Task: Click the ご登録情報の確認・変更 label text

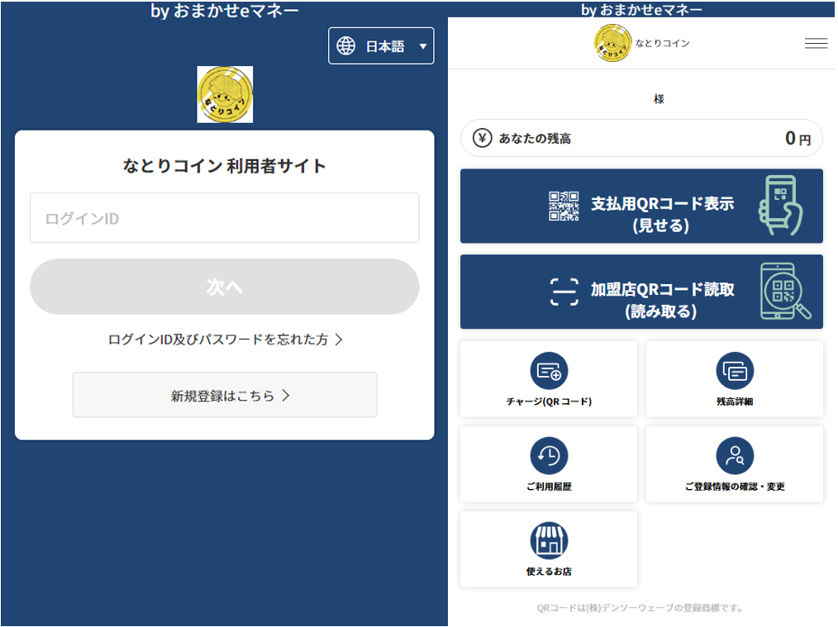Action: (735, 487)
